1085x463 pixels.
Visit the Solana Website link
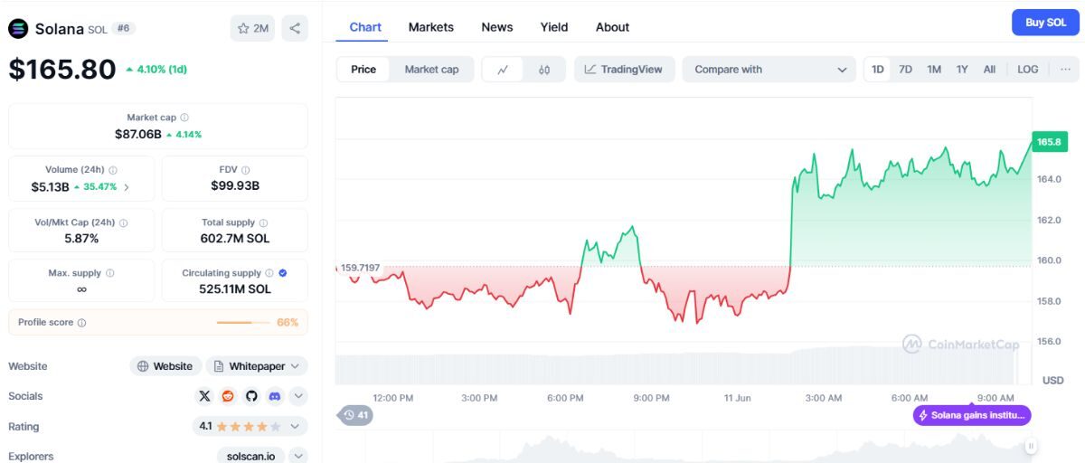pos(165,366)
